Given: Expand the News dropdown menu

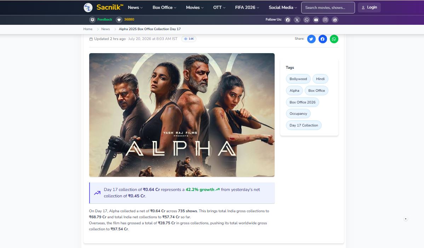Looking at the screenshot, I should coord(135,7).
